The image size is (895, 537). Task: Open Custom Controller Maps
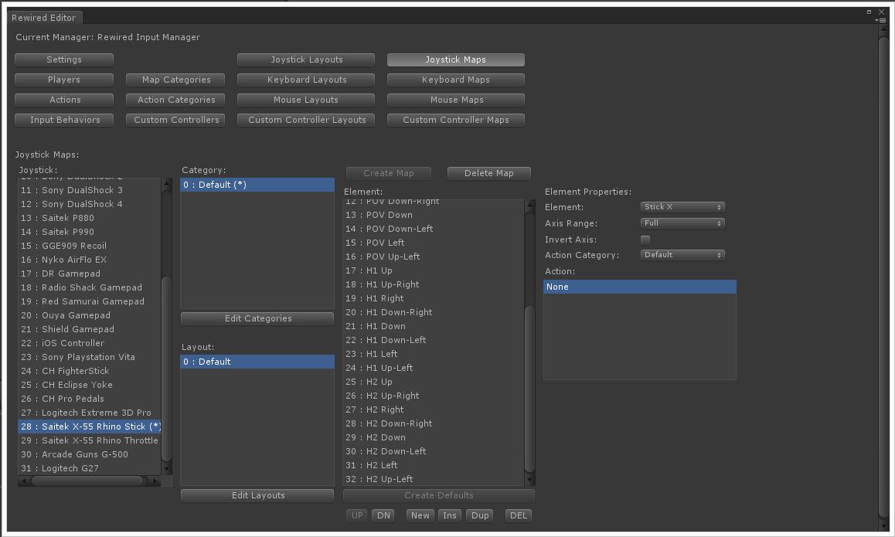pyautogui.click(x=455, y=120)
